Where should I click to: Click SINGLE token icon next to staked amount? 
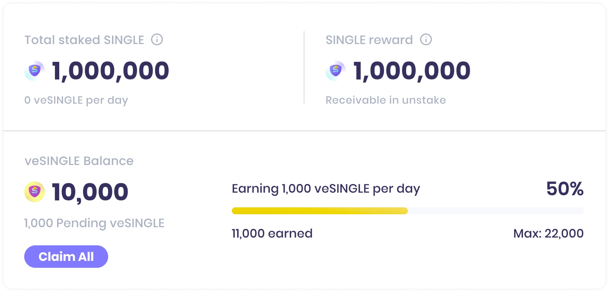tap(35, 71)
